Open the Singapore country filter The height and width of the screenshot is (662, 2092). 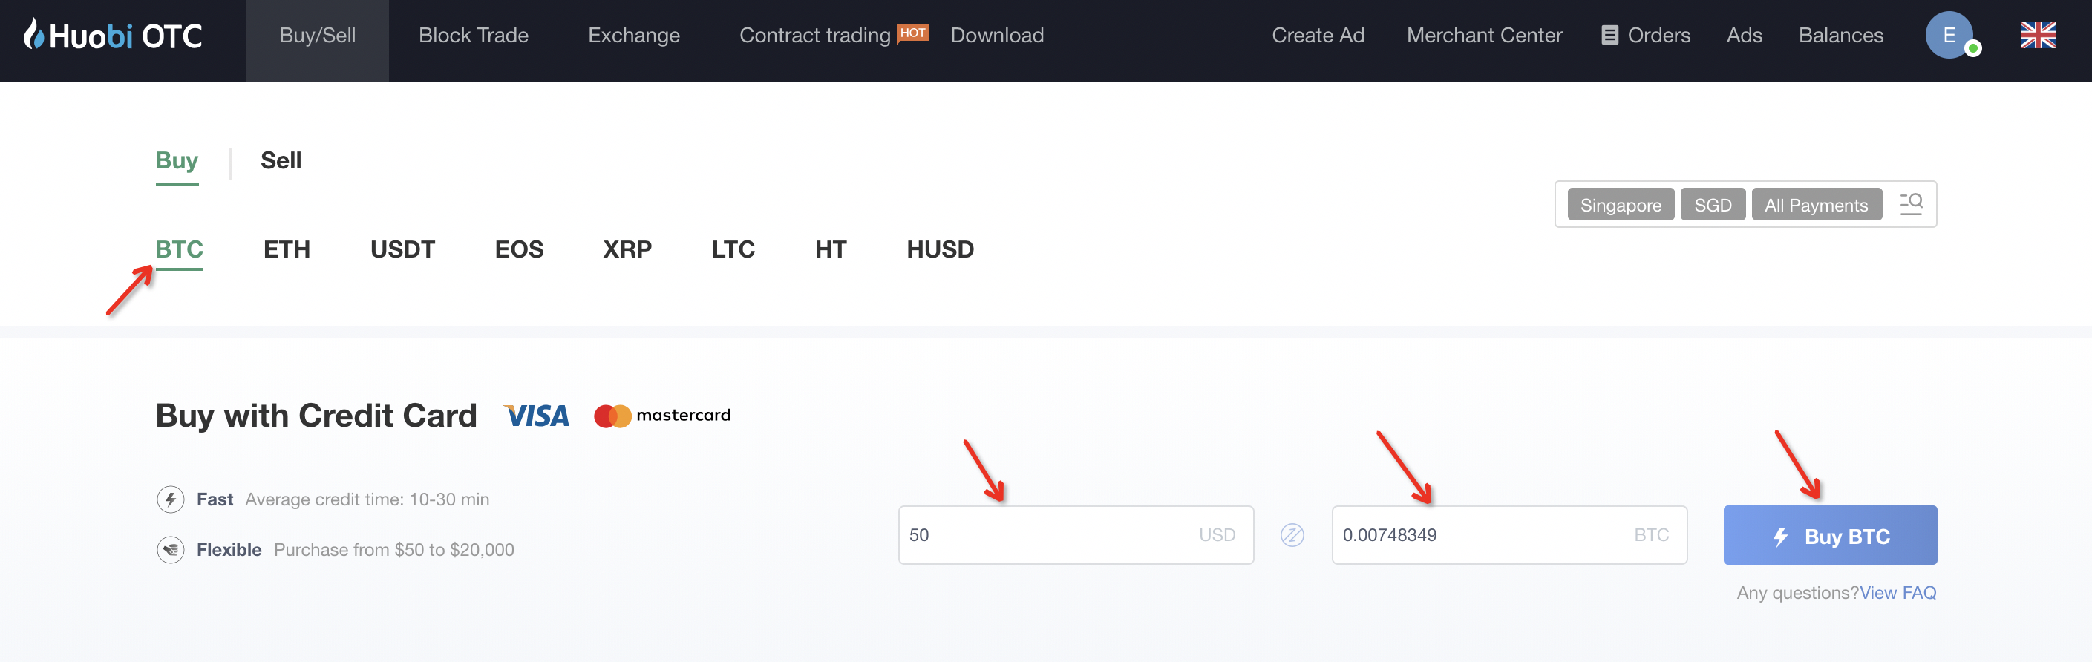1620,205
